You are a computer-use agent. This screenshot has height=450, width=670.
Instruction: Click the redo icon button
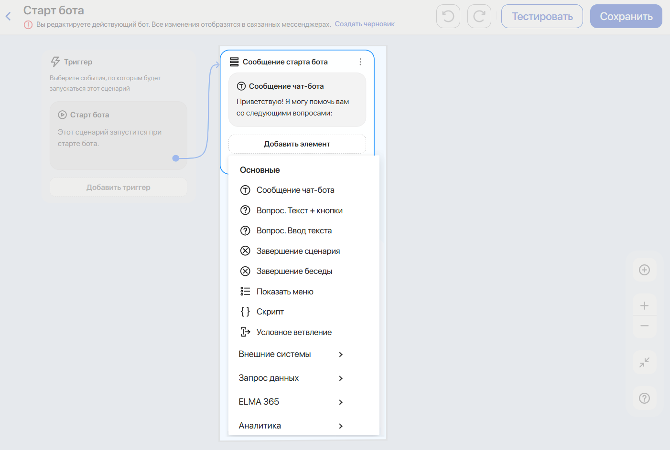[x=479, y=16]
